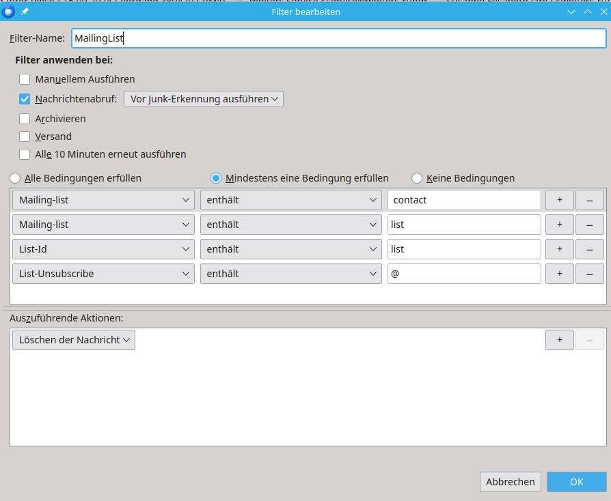The width and height of the screenshot is (611, 501).
Task: Add a new action with plus
Action: click(560, 340)
